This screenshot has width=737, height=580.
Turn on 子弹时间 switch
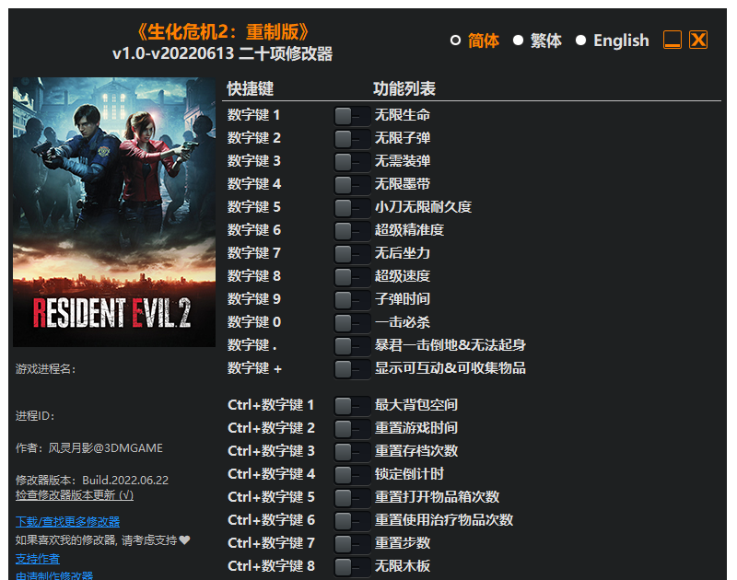click(352, 299)
